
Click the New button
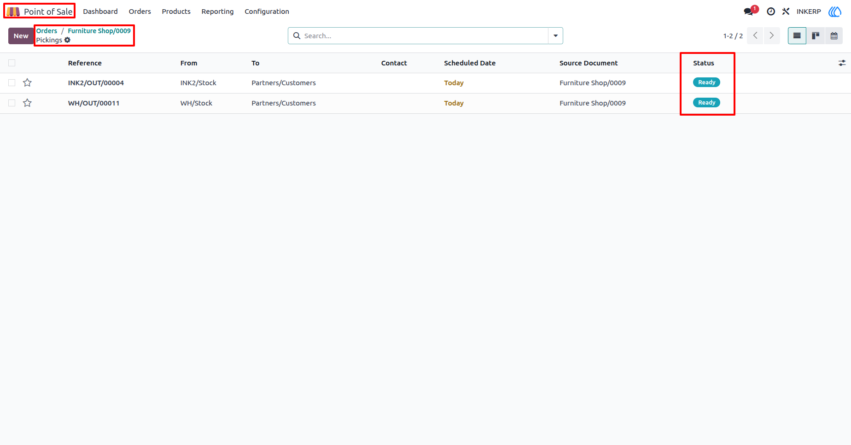click(21, 35)
